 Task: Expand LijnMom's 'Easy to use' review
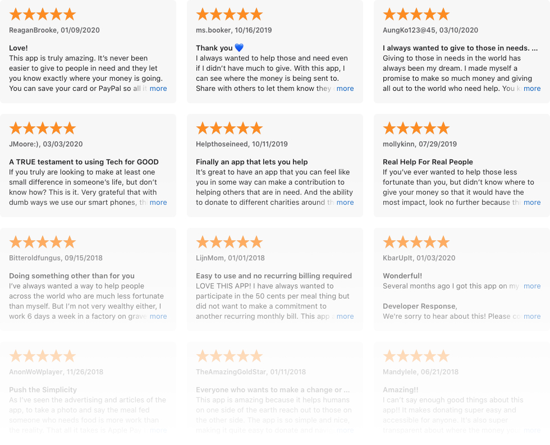pyautogui.click(x=345, y=316)
